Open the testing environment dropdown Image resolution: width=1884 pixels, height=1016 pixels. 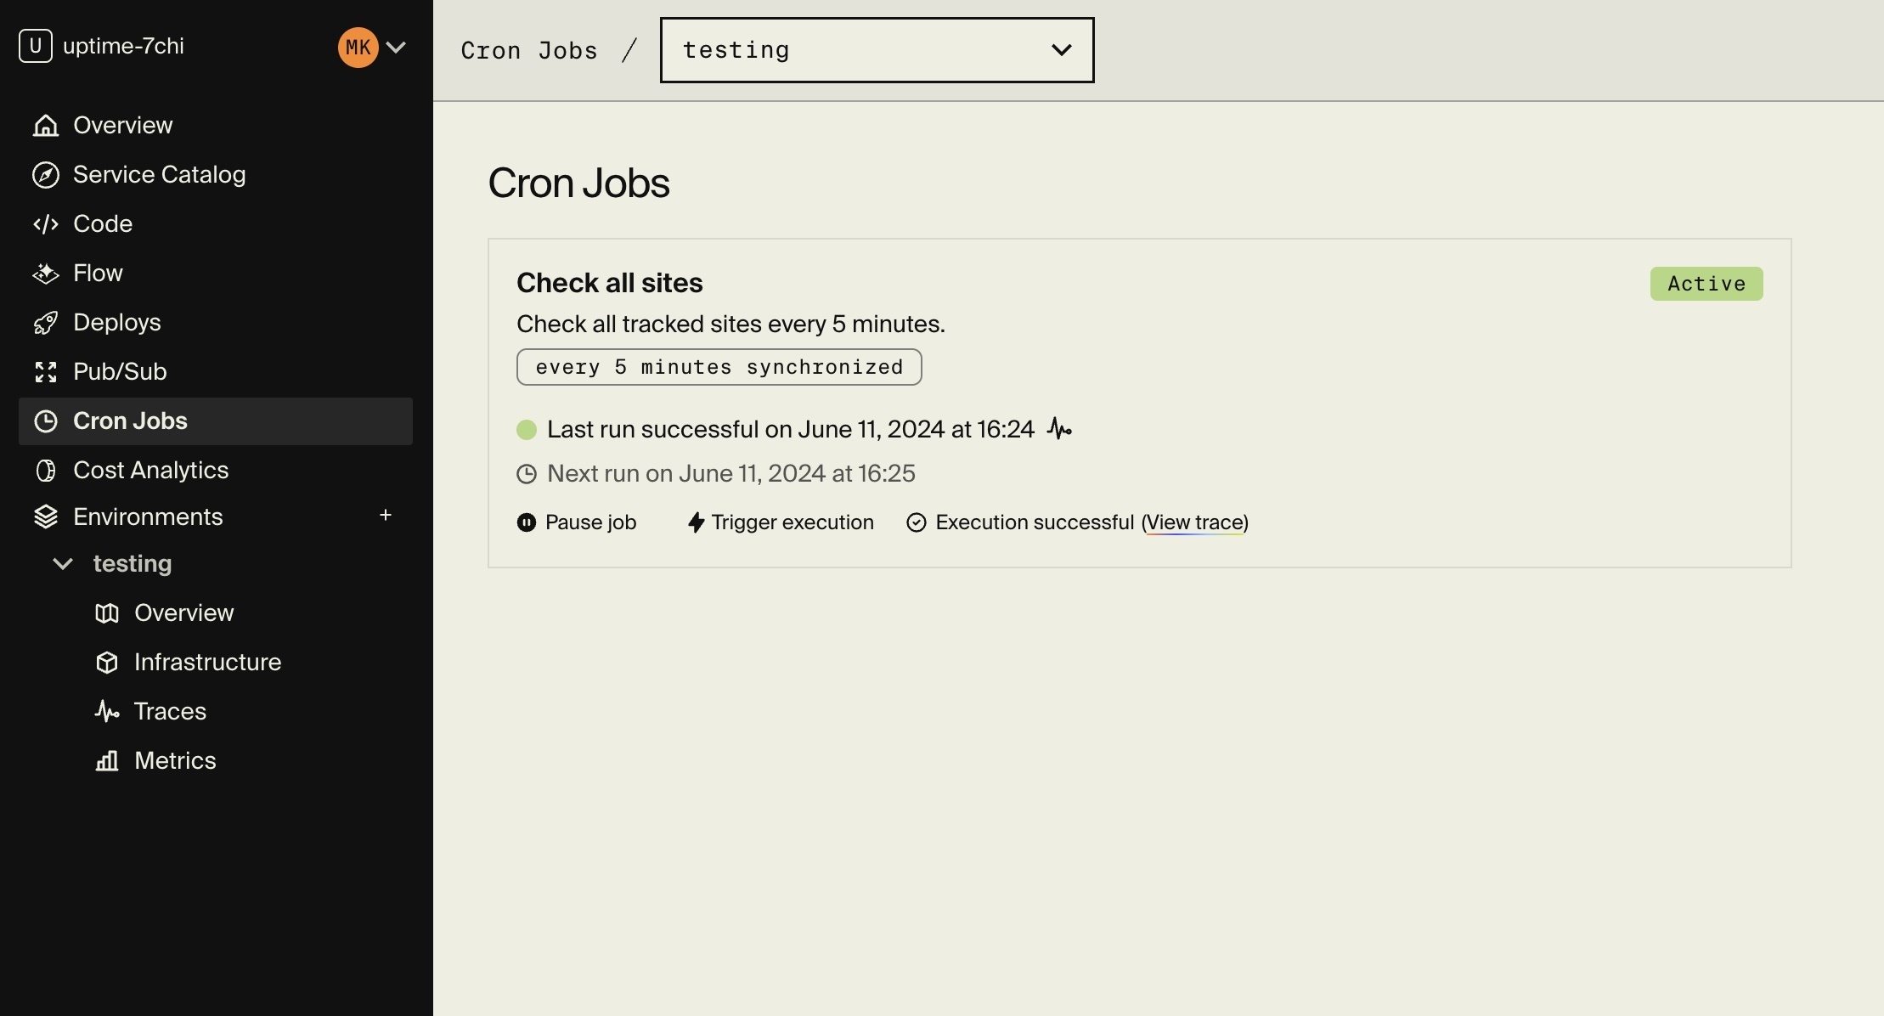click(877, 49)
